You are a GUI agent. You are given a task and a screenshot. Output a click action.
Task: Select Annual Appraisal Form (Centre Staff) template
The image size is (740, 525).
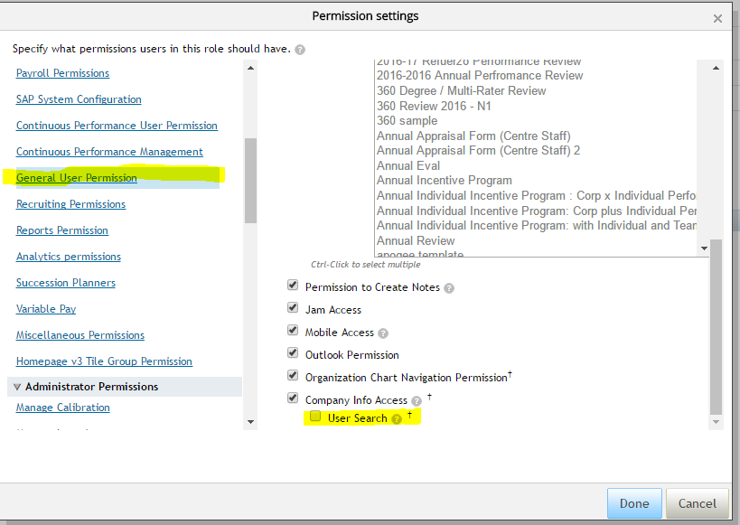click(473, 136)
